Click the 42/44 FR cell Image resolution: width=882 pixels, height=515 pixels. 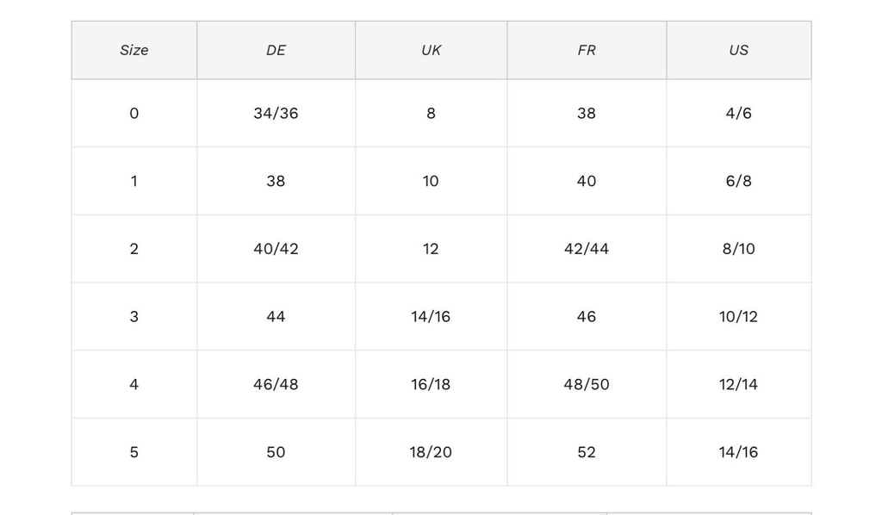coord(587,249)
